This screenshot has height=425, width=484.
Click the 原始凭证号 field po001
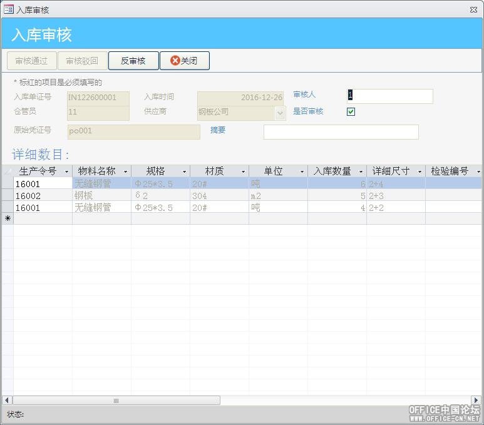[133, 132]
